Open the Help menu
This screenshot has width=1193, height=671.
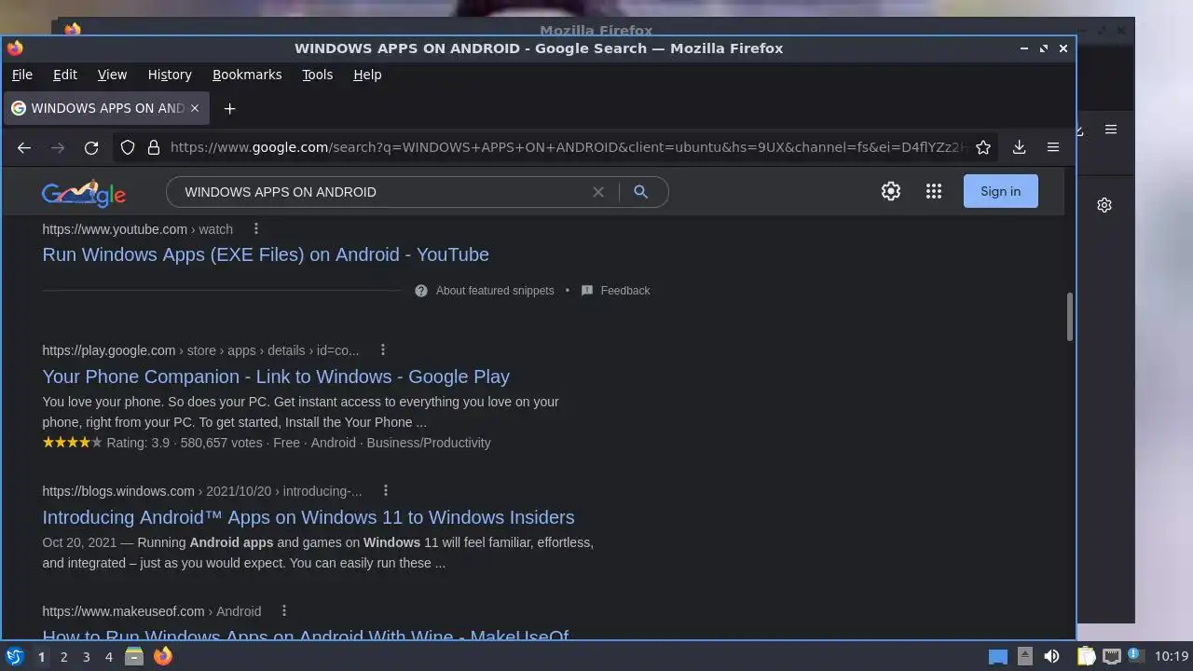(367, 75)
